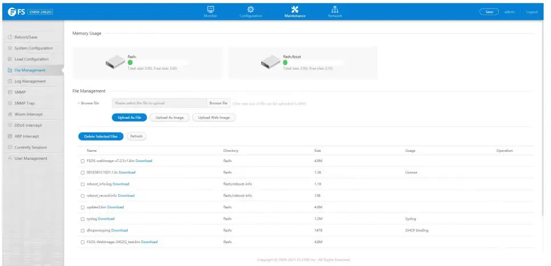Download reboot_info.log
The height and width of the screenshot is (266, 551).
pyautogui.click(x=121, y=184)
